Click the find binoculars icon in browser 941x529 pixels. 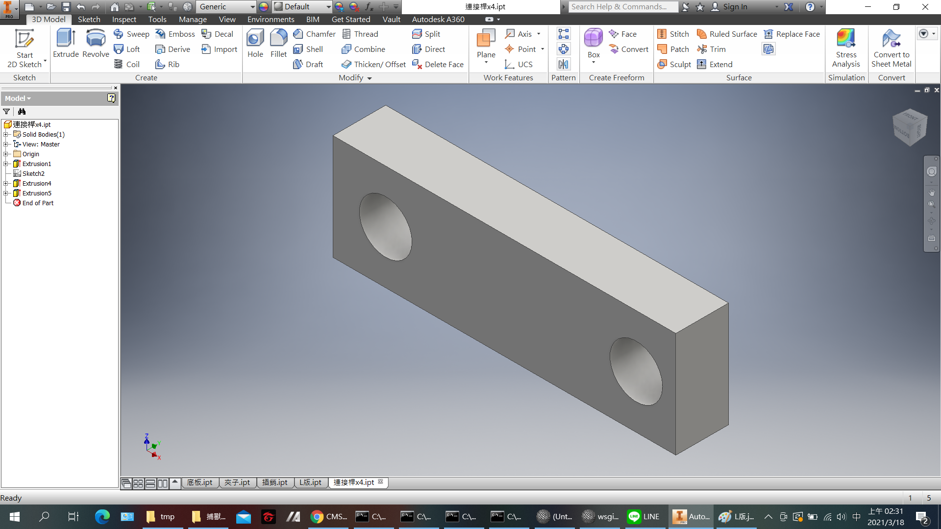(22, 112)
